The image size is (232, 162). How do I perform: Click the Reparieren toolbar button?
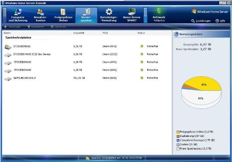coord(36,27)
